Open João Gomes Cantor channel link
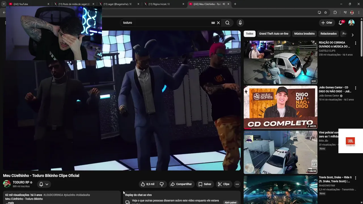The height and width of the screenshot is (204, 363). [329, 96]
